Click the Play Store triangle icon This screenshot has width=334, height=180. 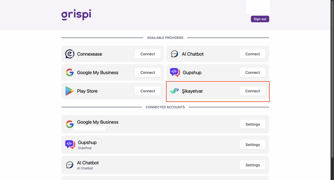[x=69, y=91]
